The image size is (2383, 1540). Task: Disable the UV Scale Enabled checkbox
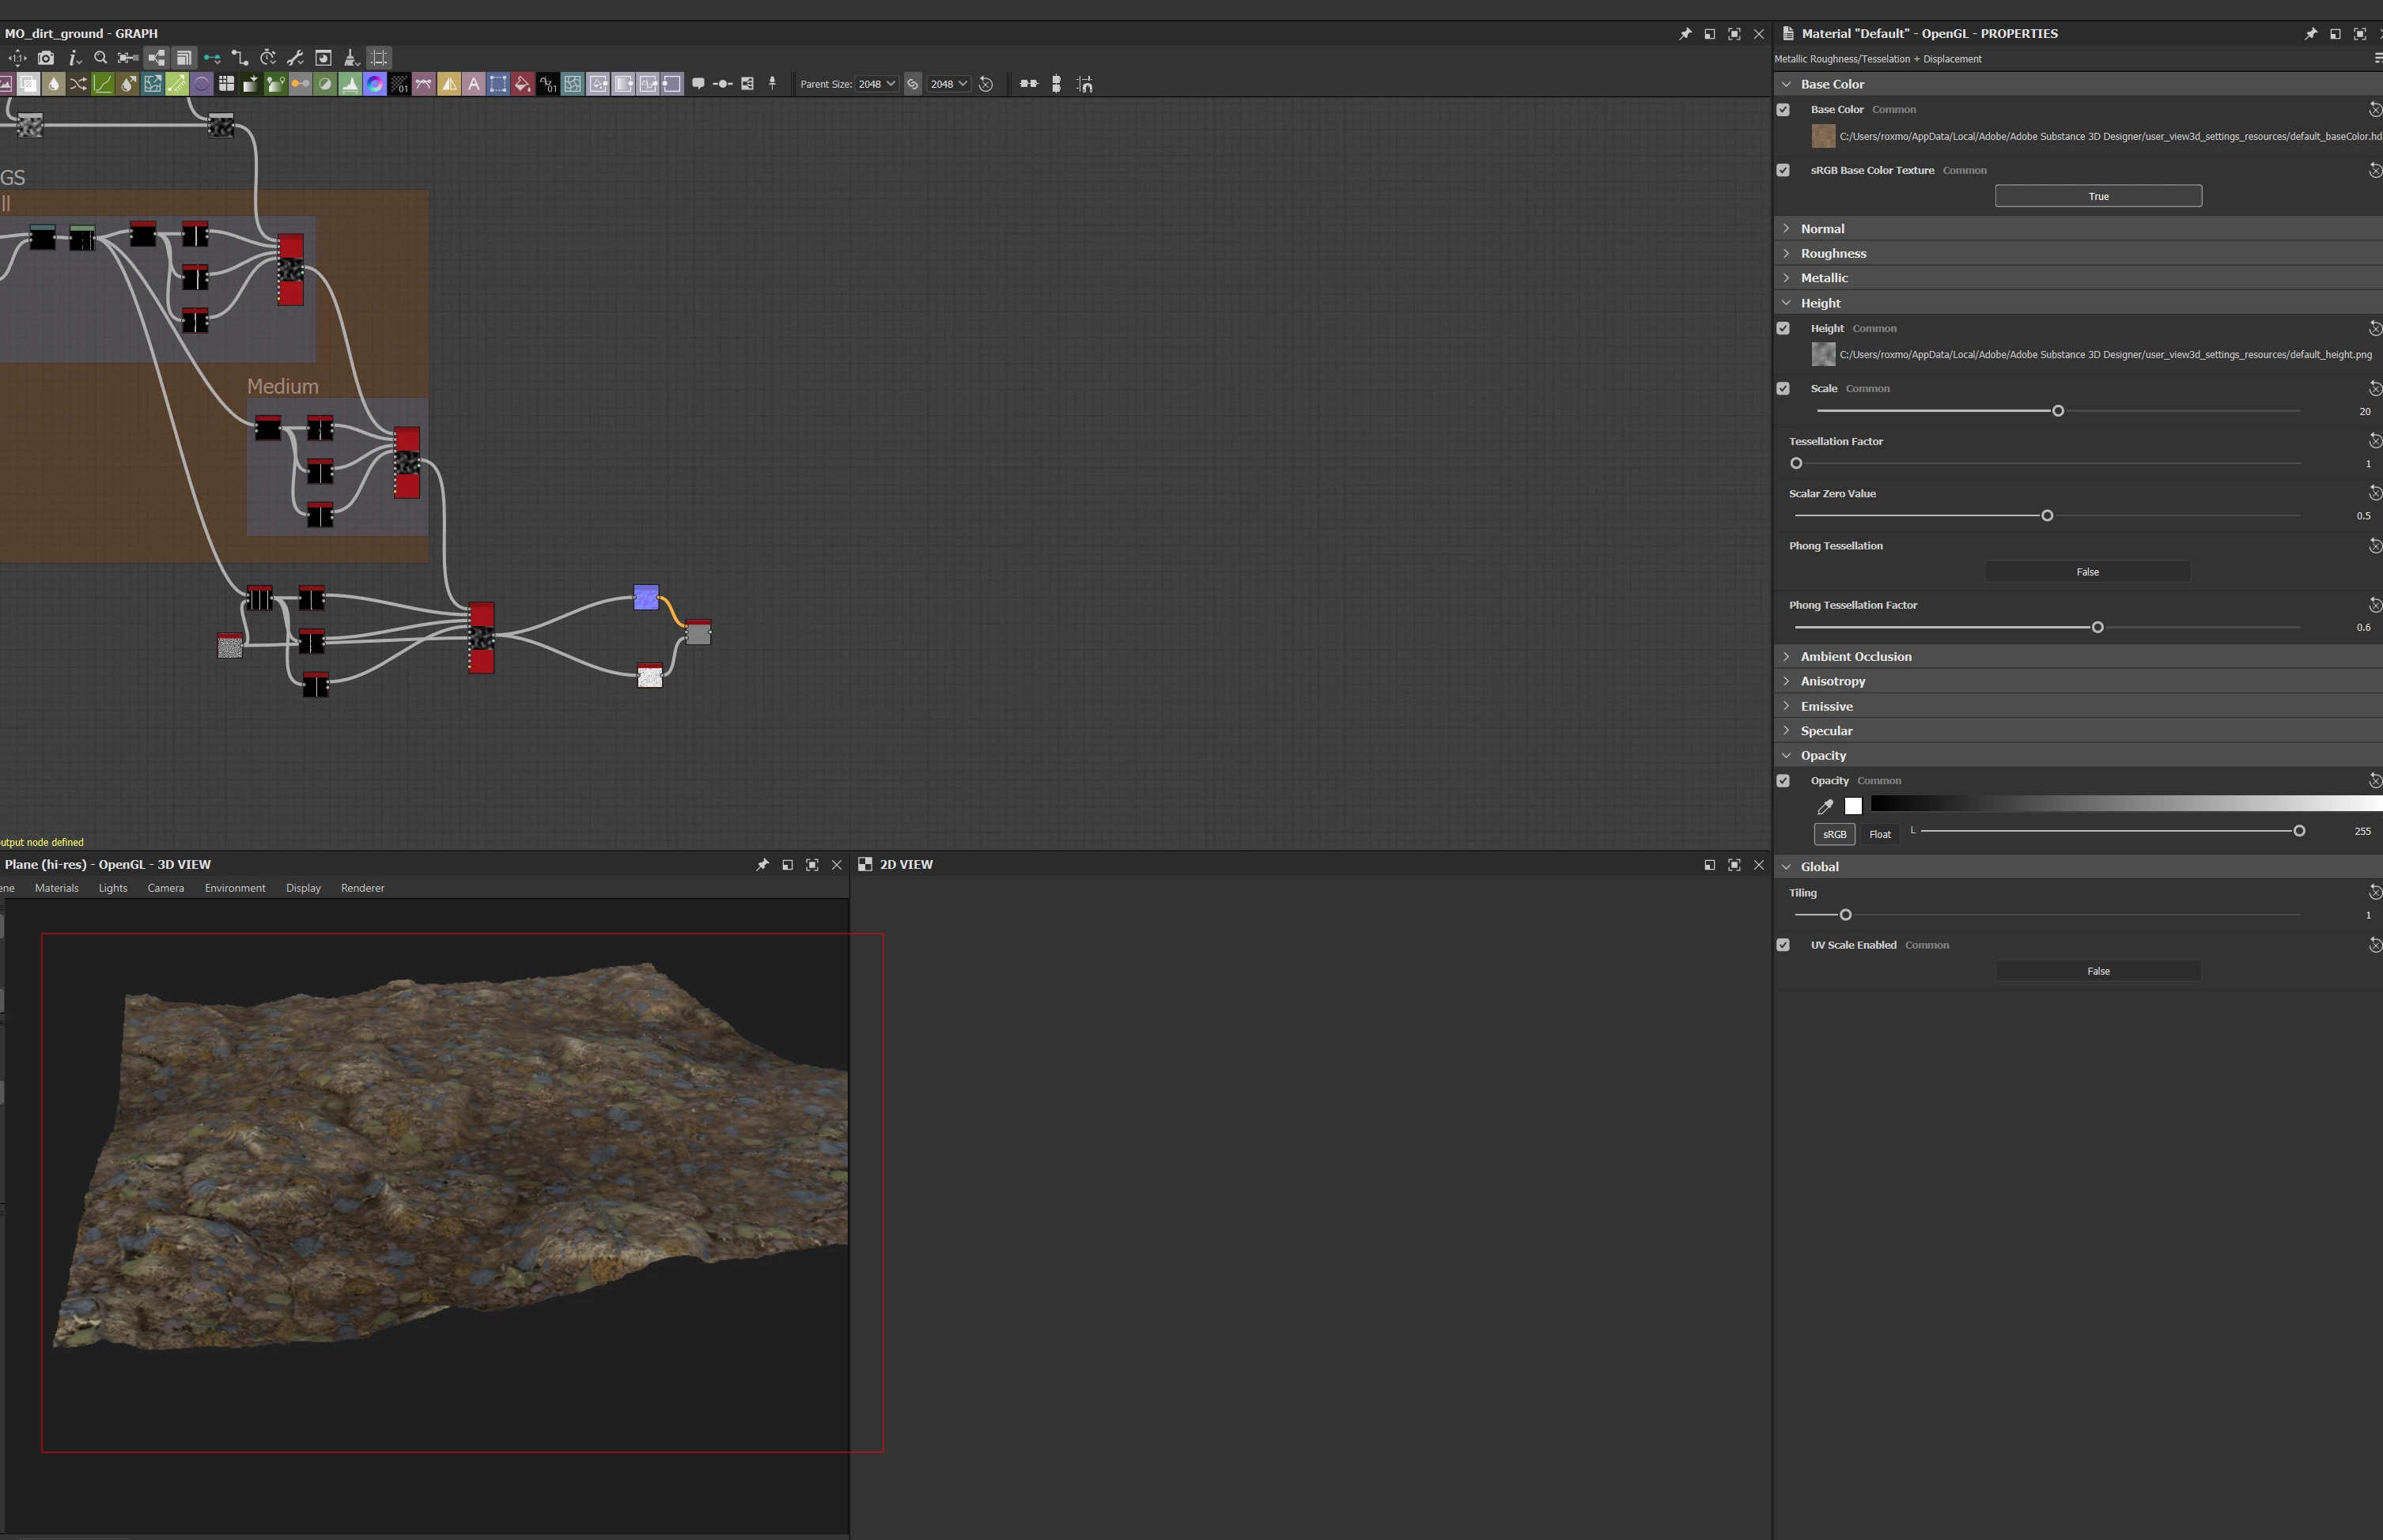click(1783, 945)
